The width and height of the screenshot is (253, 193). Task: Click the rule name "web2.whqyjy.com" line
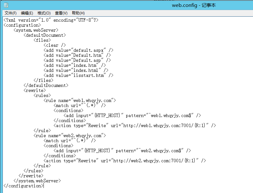[x=70, y=136]
